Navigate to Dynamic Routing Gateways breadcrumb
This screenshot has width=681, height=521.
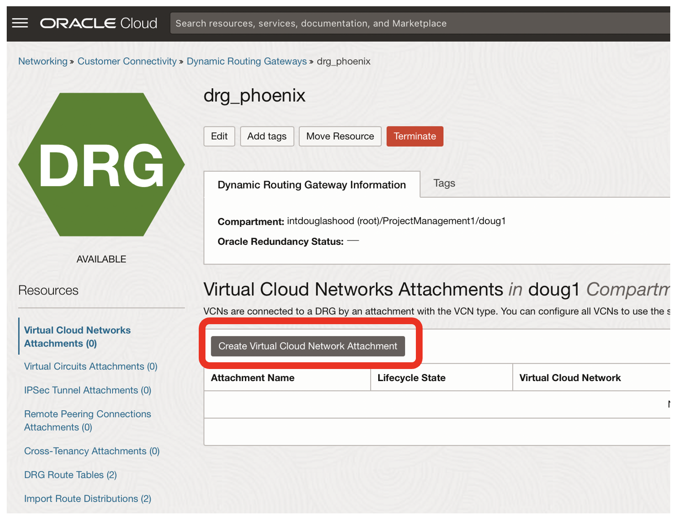point(247,61)
